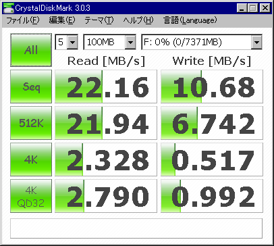Image resolution: width=274 pixels, height=246 pixels.
Task: Expand the 100MB test size dropdown
Action: (x=130, y=42)
